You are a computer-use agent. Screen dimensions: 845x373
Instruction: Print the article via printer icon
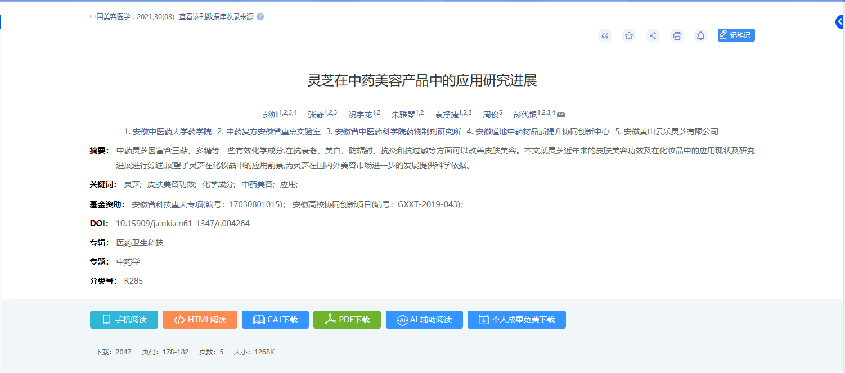click(677, 35)
